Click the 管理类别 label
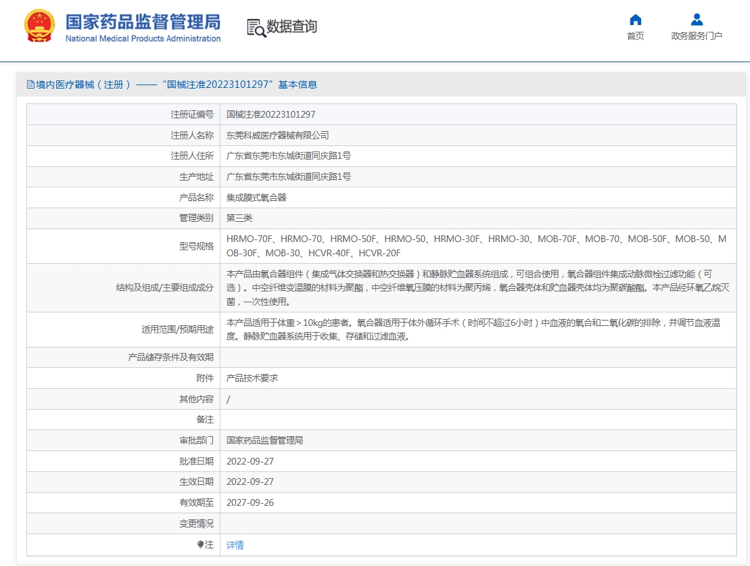 197,218
